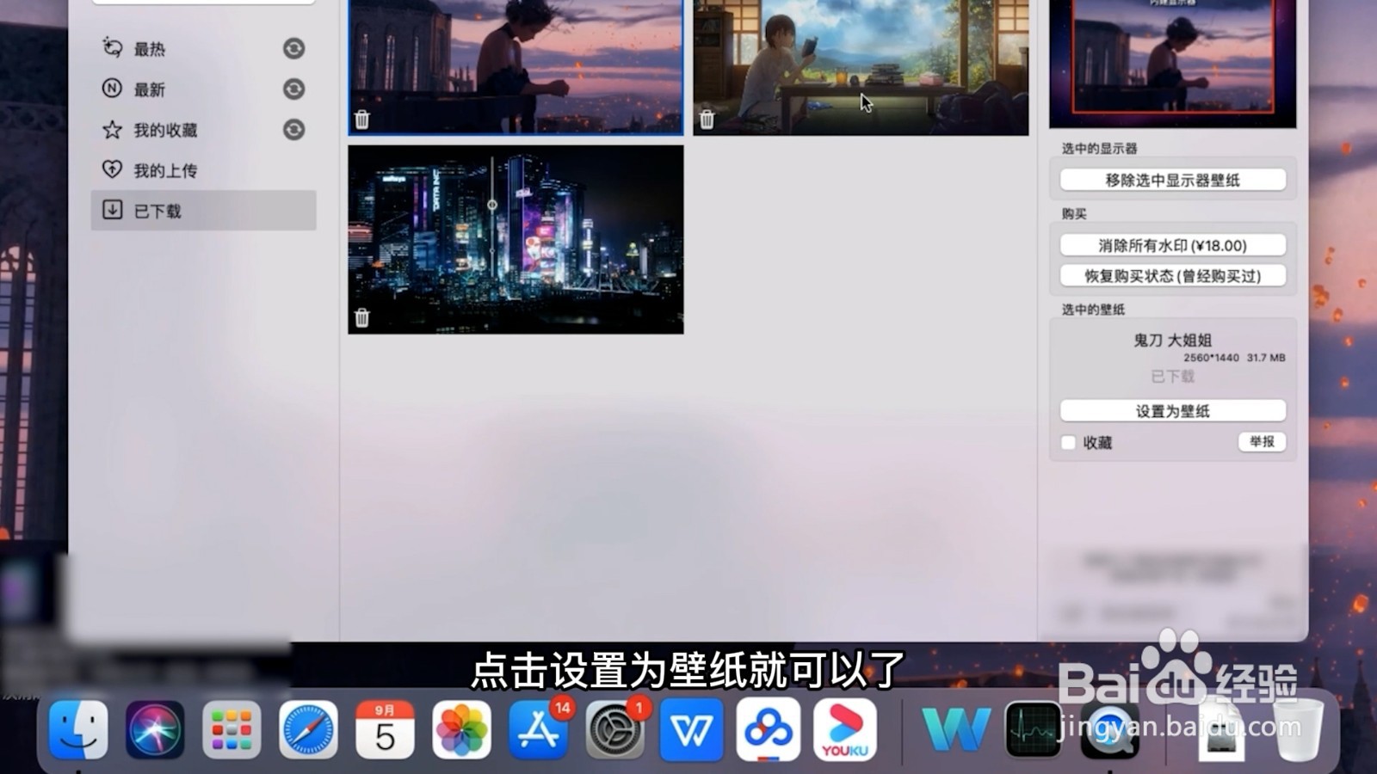This screenshot has width=1377, height=774.
Task: Open Calendar showing 9月 5 in dock
Action: (385, 729)
